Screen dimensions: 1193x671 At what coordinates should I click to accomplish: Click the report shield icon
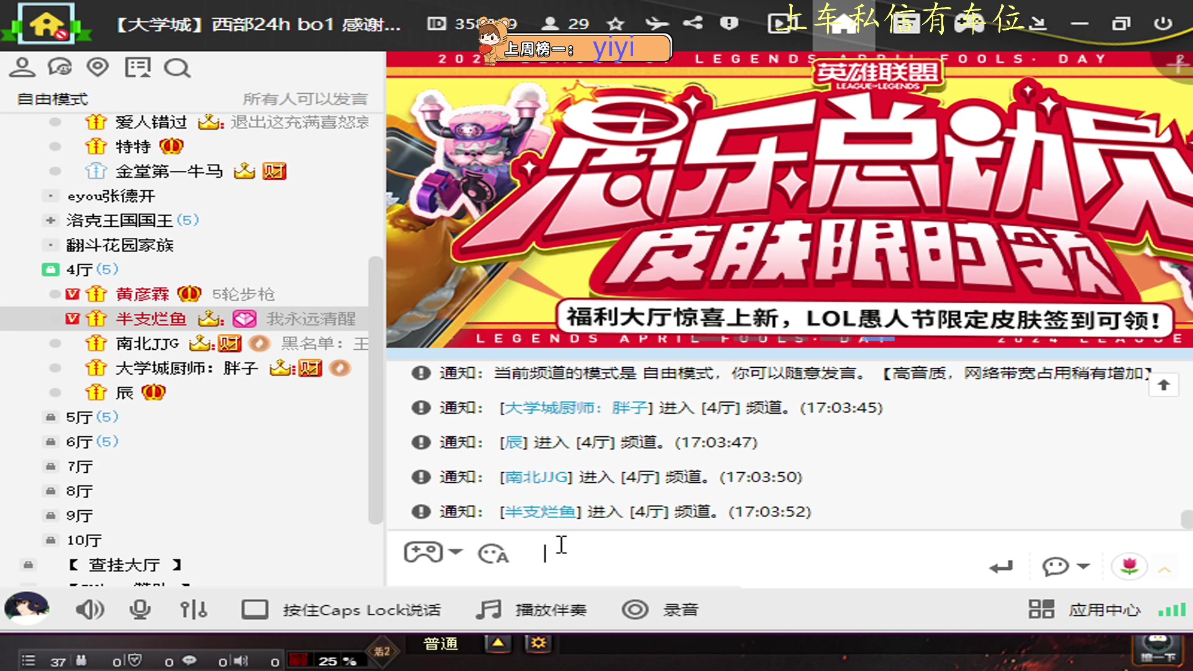point(729,24)
